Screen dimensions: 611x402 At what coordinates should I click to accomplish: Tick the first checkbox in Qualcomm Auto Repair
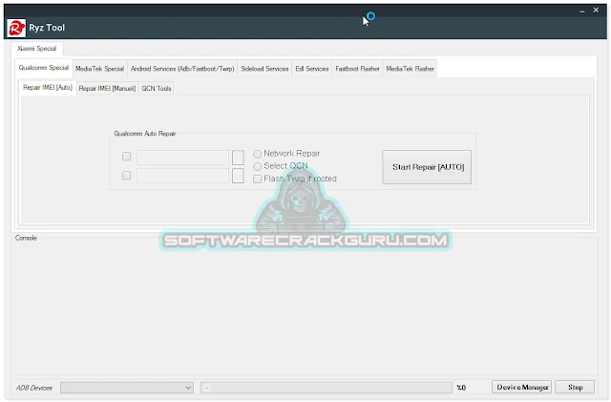point(126,157)
